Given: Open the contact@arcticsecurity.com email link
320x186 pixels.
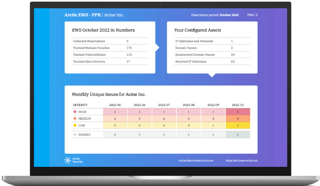Looking at the screenshot, I should point(196,160).
